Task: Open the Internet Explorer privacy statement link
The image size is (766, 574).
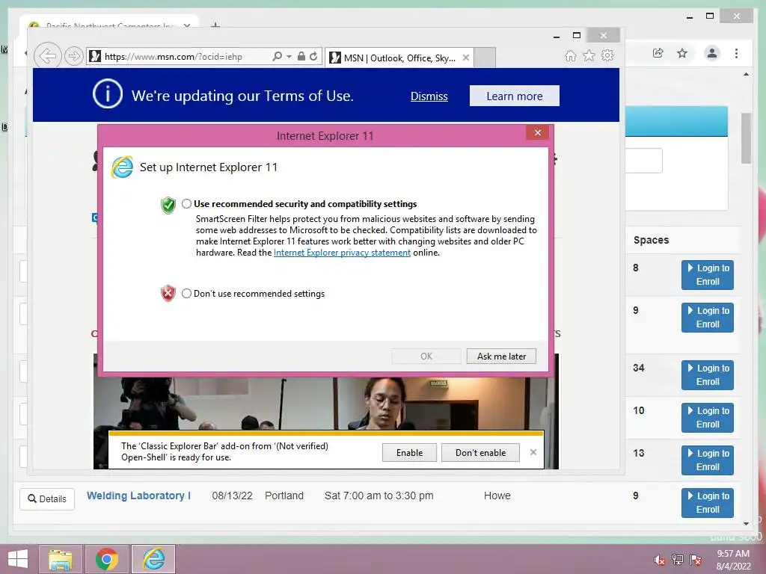Action: (342, 253)
